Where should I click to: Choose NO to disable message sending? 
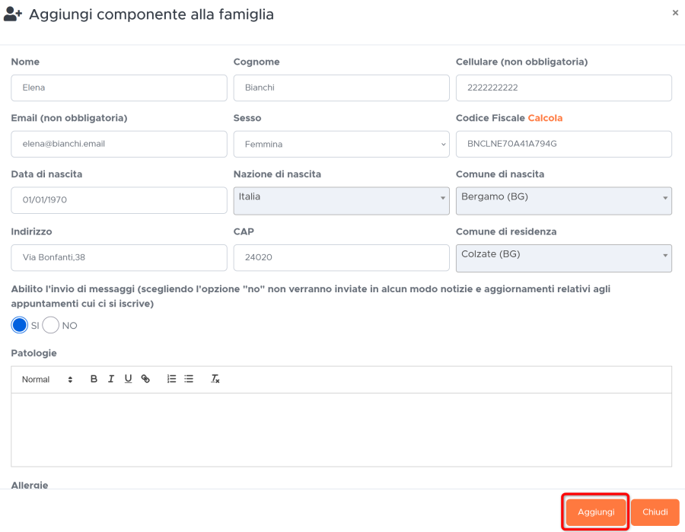click(x=51, y=326)
